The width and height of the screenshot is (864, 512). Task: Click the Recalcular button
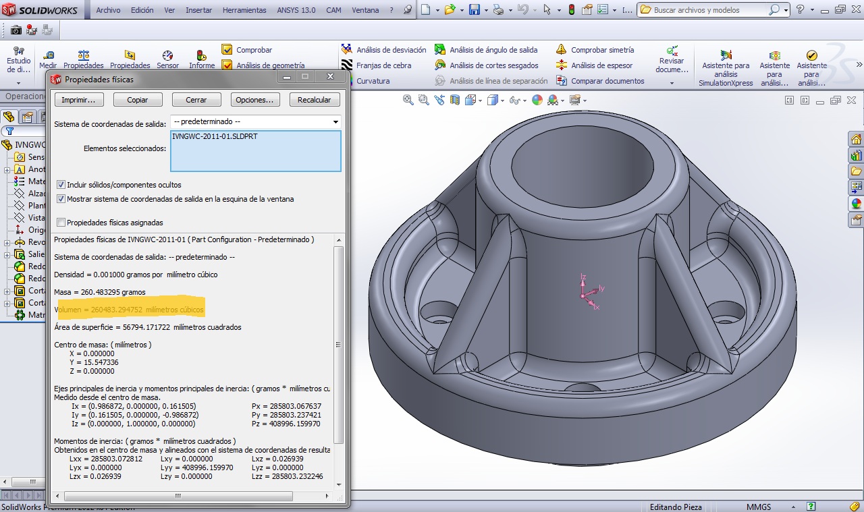(315, 100)
